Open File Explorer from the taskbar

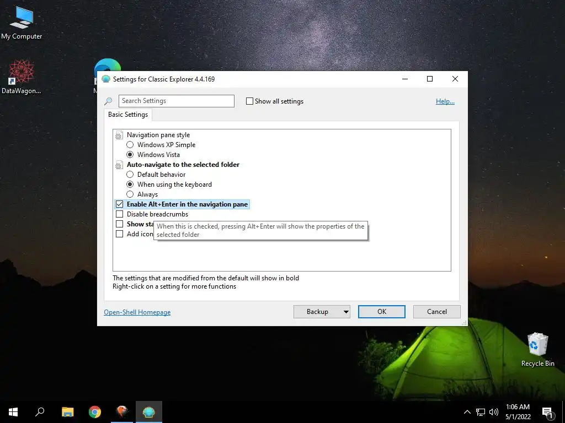(x=68, y=412)
